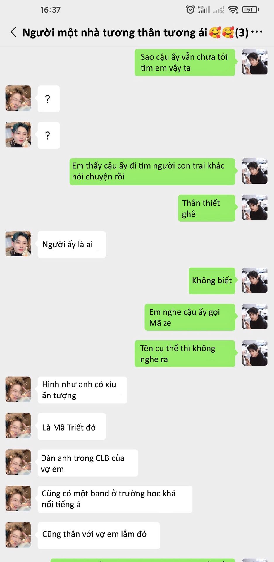Tap message 'Cũng thân với vợ em lắm đó'
This screenshot has height=562, width=274.
99,535
